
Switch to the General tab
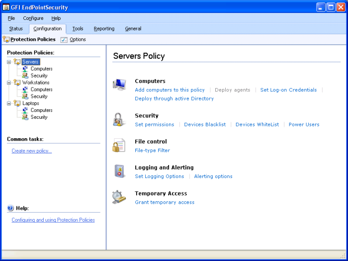click(133, 29)
